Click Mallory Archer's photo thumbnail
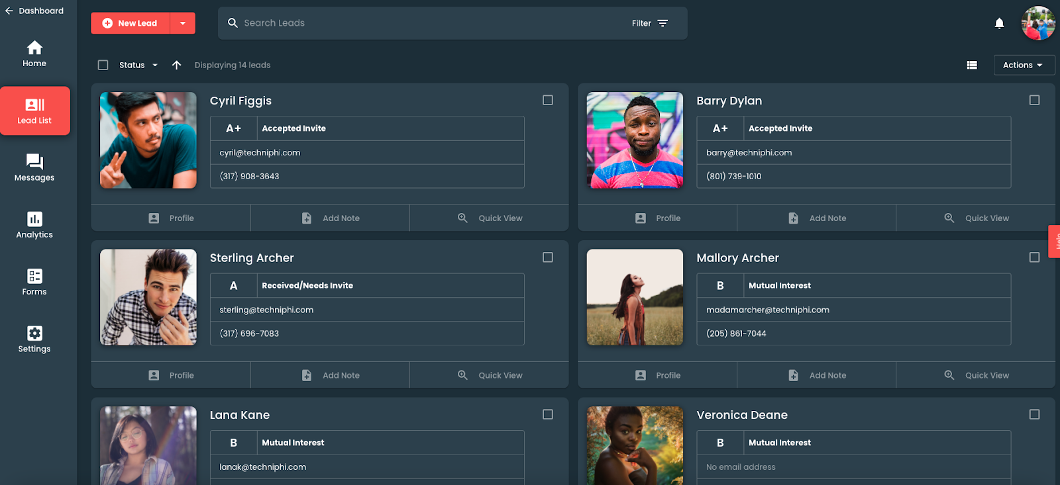Screen dimensions: 1060x485 click(635, 297)
